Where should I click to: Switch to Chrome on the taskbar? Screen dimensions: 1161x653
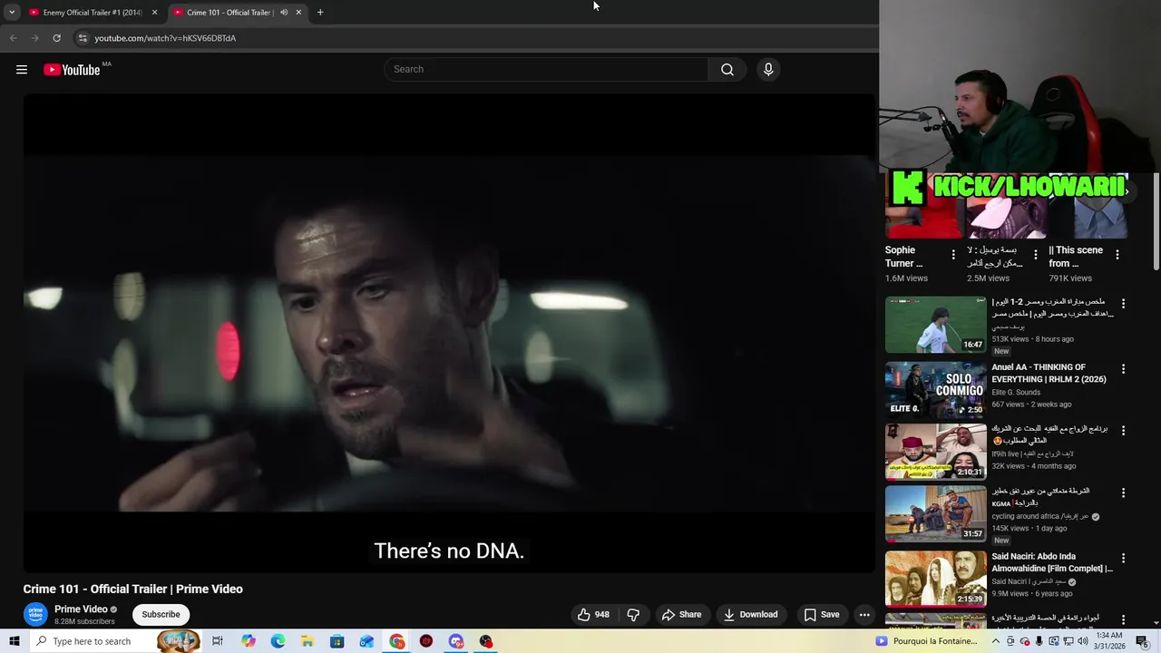397,641
